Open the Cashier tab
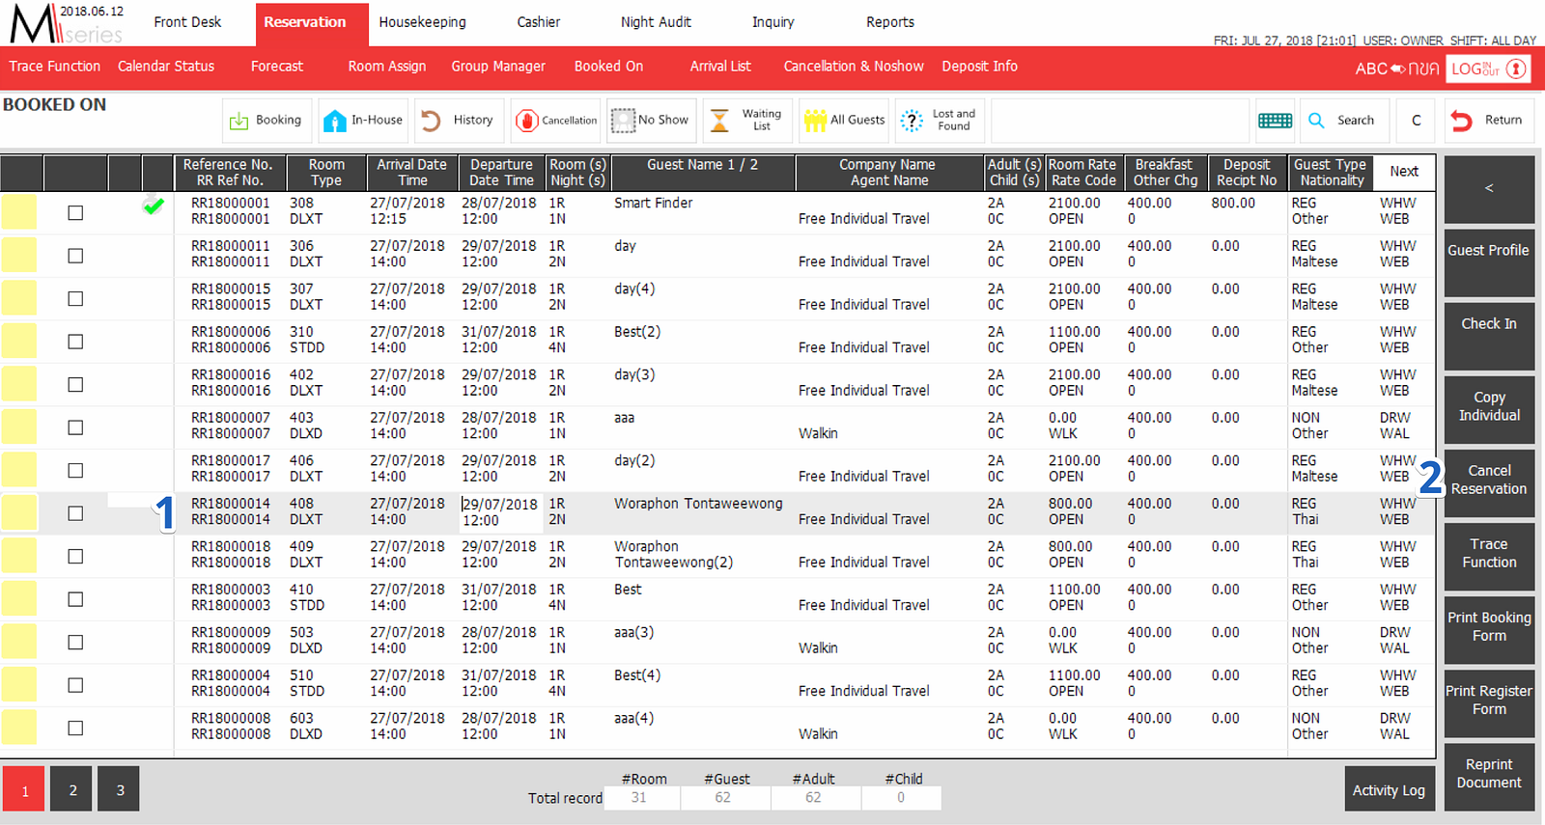The width and height of the screenshot is (1545, 825). [538, 22]
